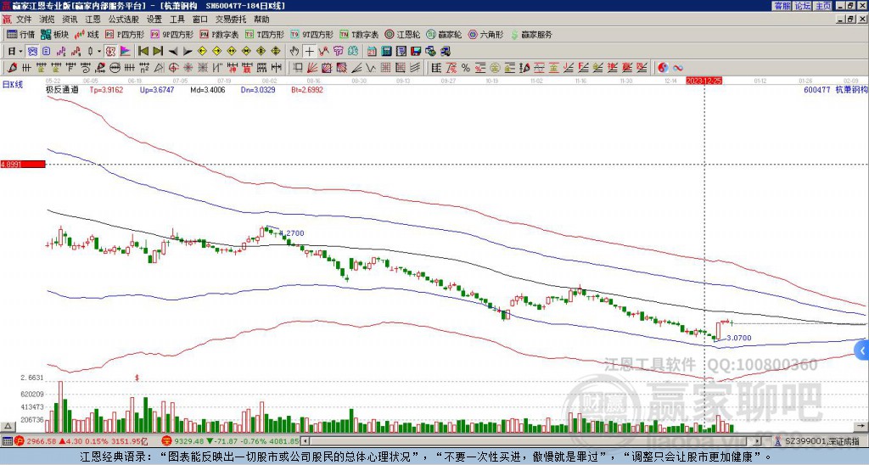Jump to first bar with skip-back icon
This screenshot has height=465, width=869.
[143, 52]
